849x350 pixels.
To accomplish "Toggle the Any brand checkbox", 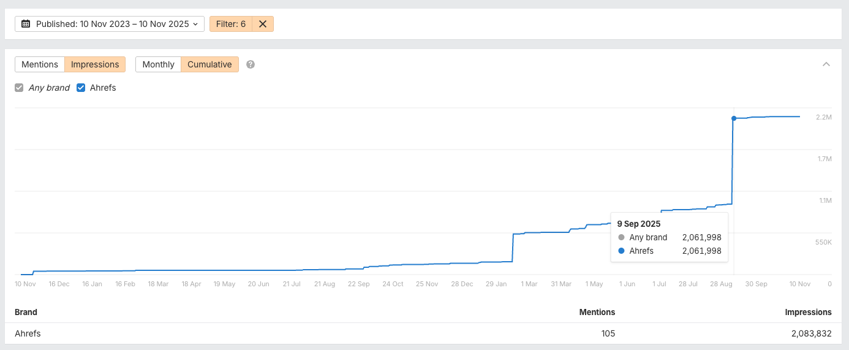I will tap(20, 88).
